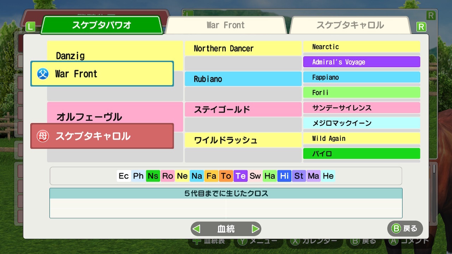Image resolution: width=452 pixels, height=254 pixels.
Task: Click the red dam (母) icon
Action: 43,136
